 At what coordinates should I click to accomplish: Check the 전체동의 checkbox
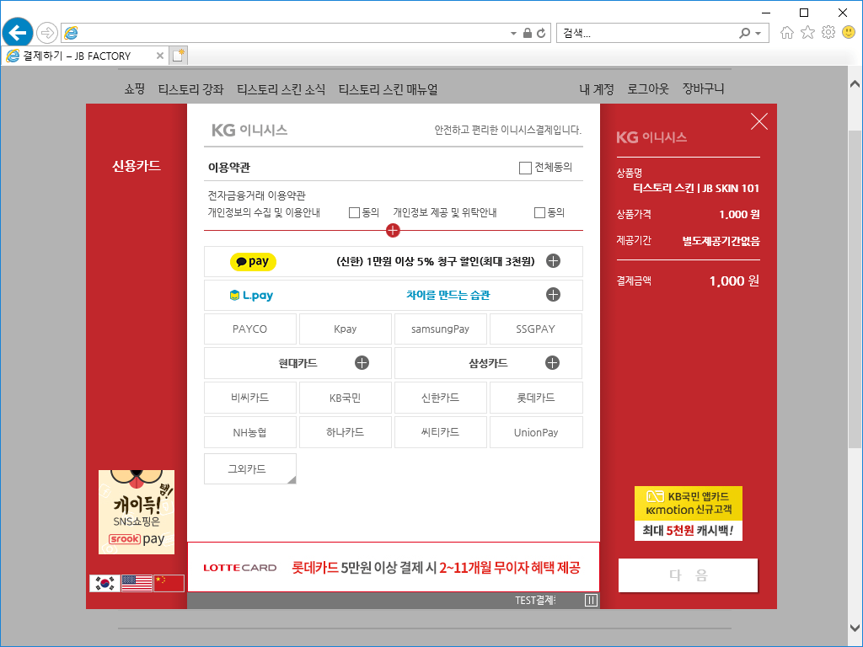coord(525,168)
